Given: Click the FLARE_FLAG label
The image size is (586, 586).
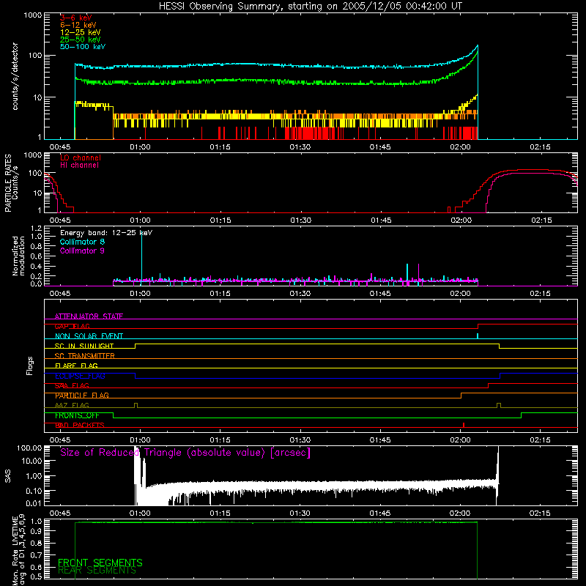Looking at the screenshot, I should pyautogui.click(x=76, y=366).
